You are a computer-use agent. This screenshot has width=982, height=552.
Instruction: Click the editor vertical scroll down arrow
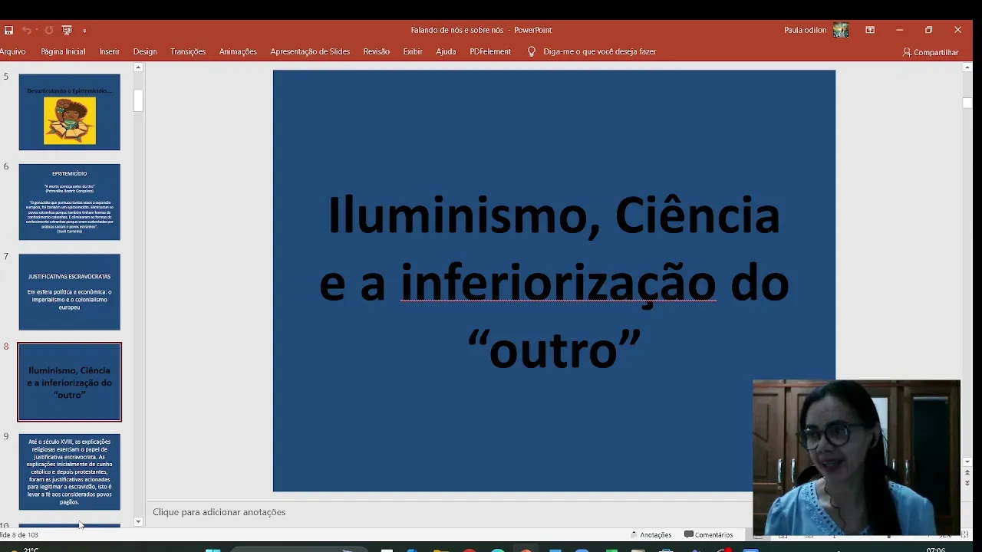pos(967,462)
